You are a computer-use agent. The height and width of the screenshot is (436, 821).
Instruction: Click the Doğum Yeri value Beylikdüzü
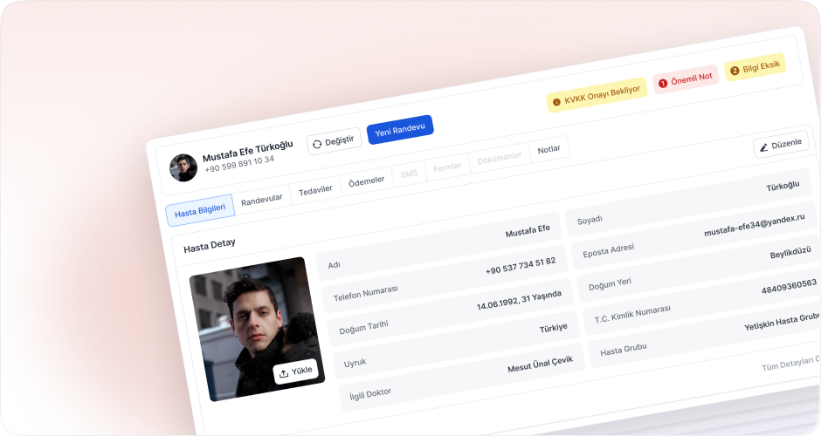790,253
